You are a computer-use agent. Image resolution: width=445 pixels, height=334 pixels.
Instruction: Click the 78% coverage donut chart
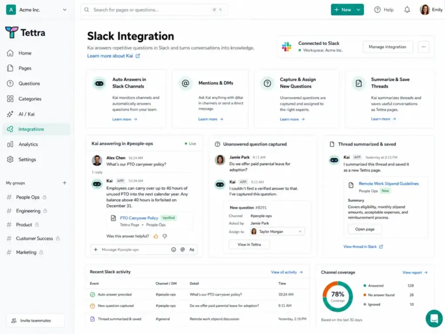point(338,297)
